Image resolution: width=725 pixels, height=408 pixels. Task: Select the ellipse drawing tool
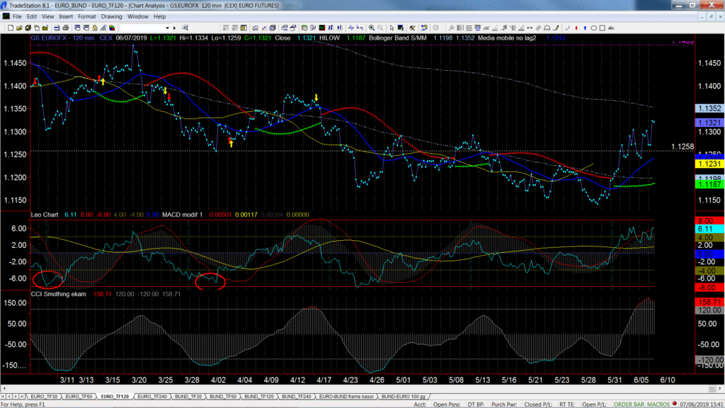pyautogui.click(x=594, y=28)
